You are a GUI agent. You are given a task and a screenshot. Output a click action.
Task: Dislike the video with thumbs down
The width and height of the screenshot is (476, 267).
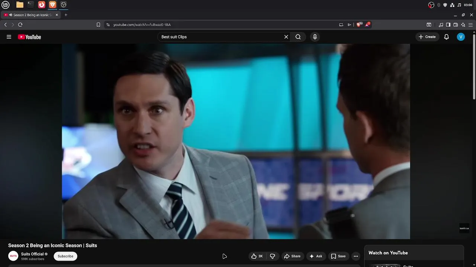click(x=272, y=256)
